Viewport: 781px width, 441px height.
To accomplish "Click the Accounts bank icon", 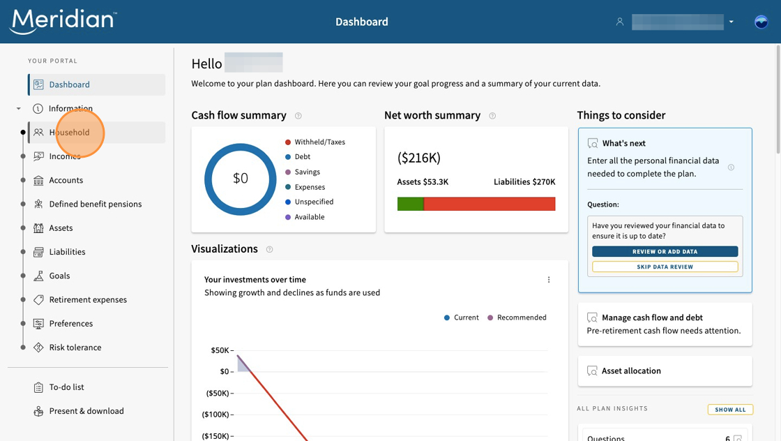I will 38,181.
